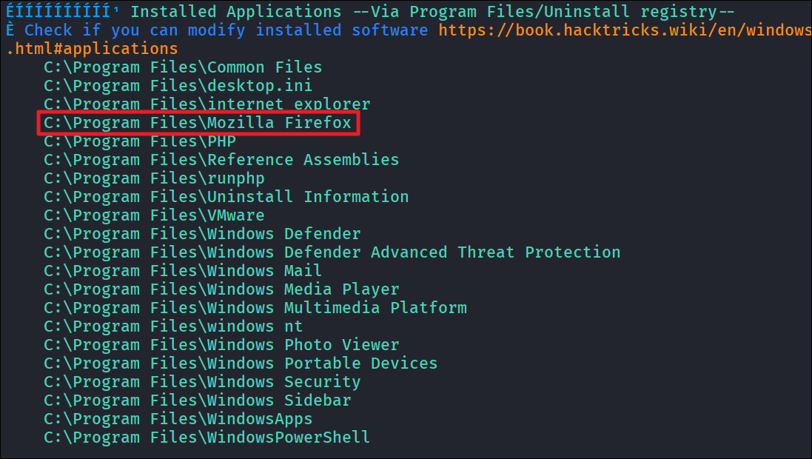The image size is (812, 459).
Task: Click the Windows Media Player path
Action: pyautogui.click(x=221, y=289)
